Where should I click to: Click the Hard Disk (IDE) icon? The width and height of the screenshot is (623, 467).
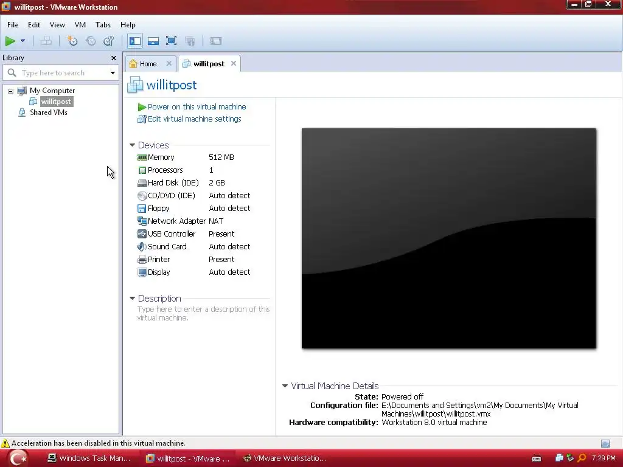pos(142,183)
